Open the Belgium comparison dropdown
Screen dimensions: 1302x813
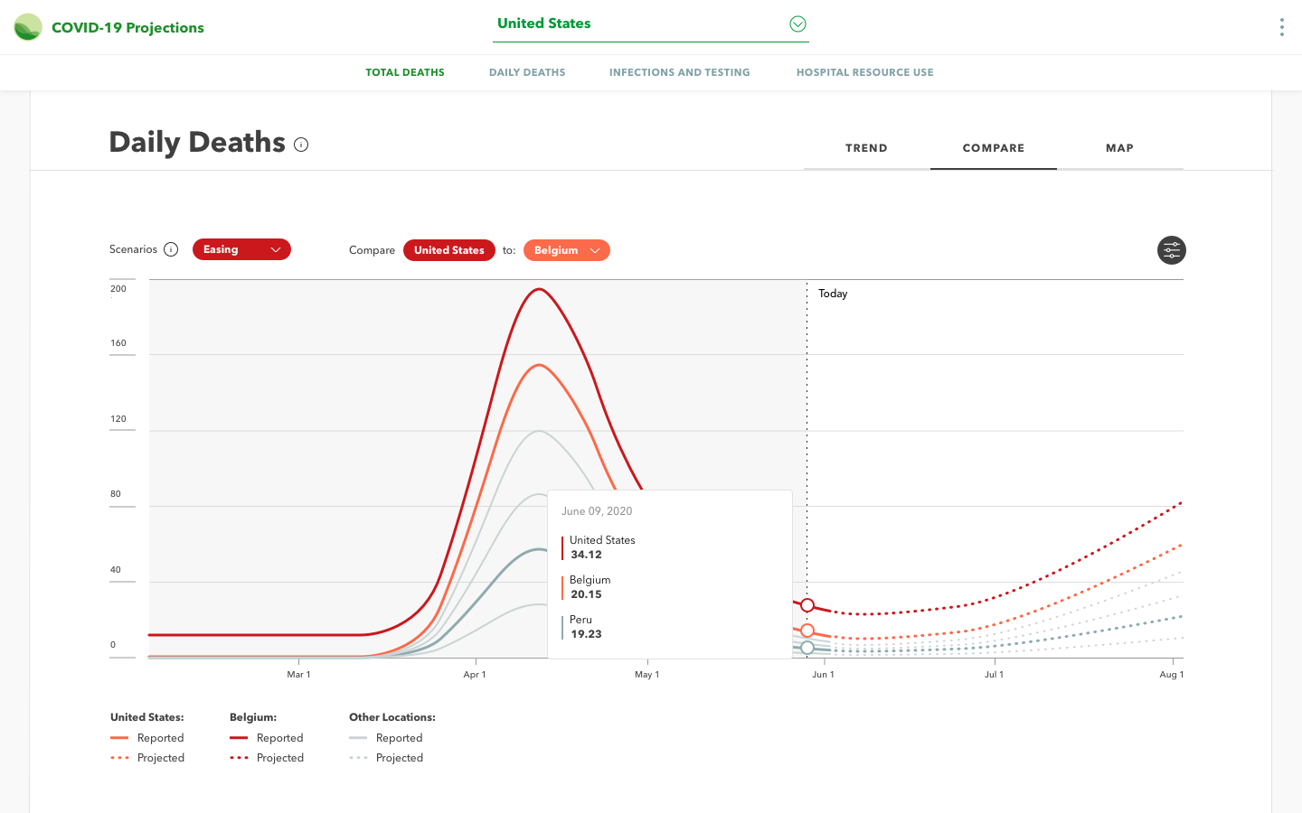click(x=567, y=249)
